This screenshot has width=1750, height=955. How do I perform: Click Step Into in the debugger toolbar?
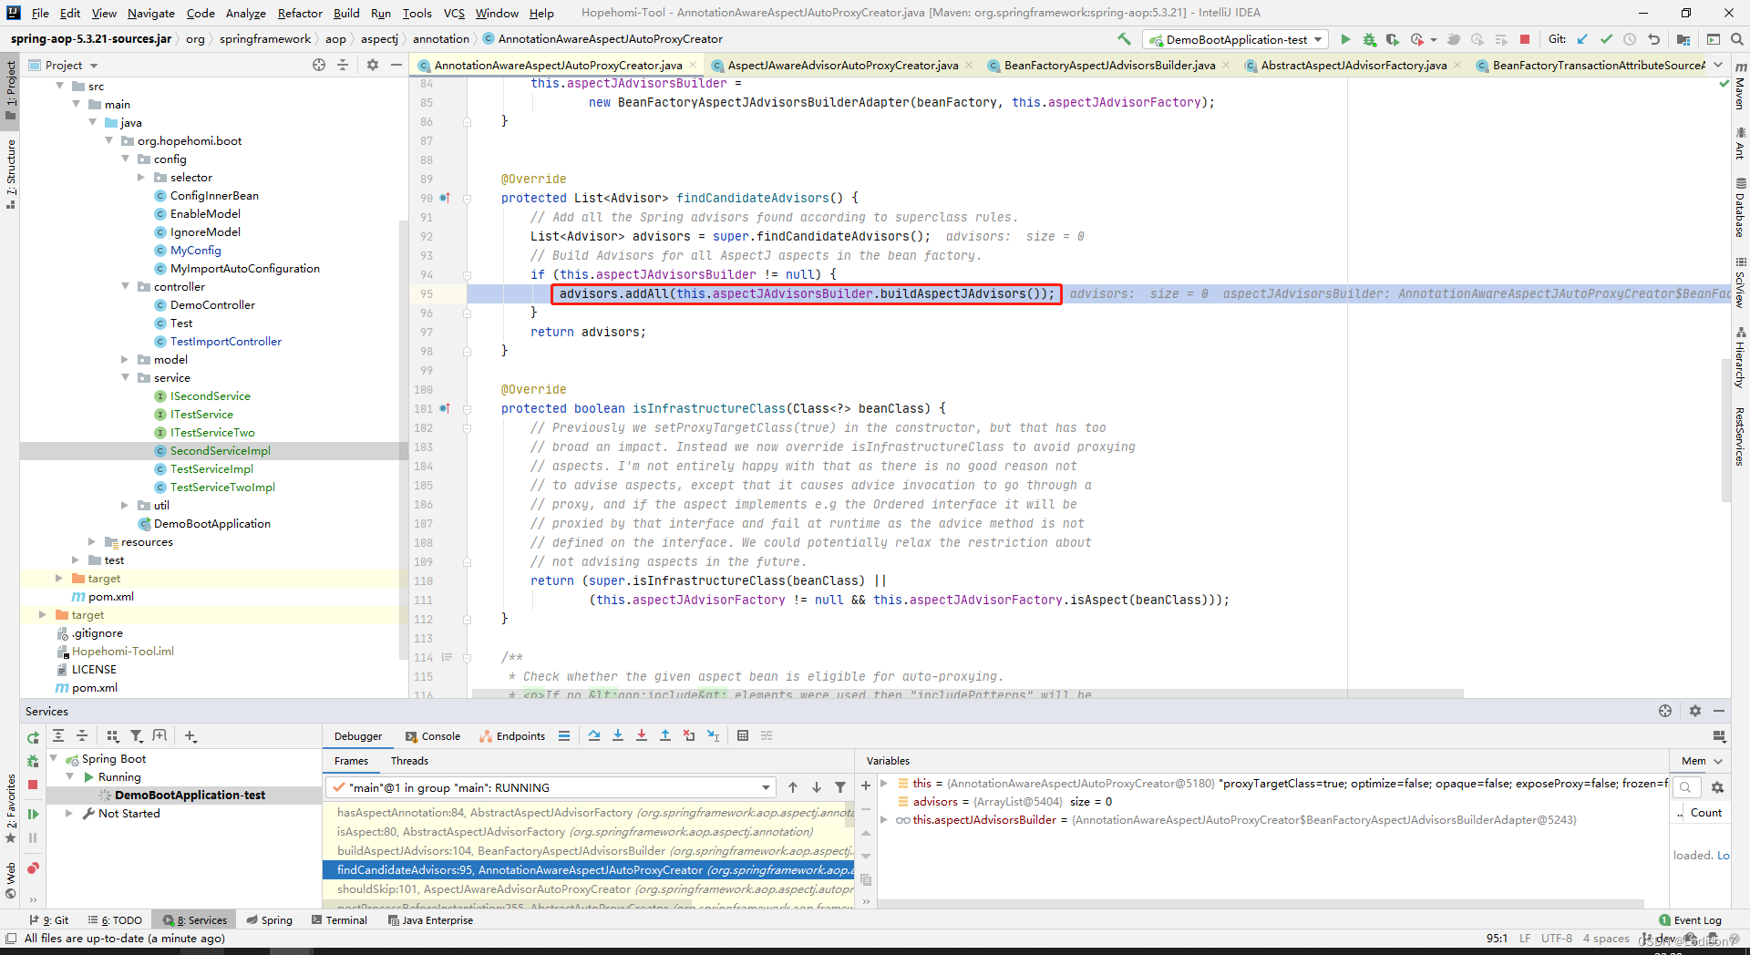tap(618, 735)
